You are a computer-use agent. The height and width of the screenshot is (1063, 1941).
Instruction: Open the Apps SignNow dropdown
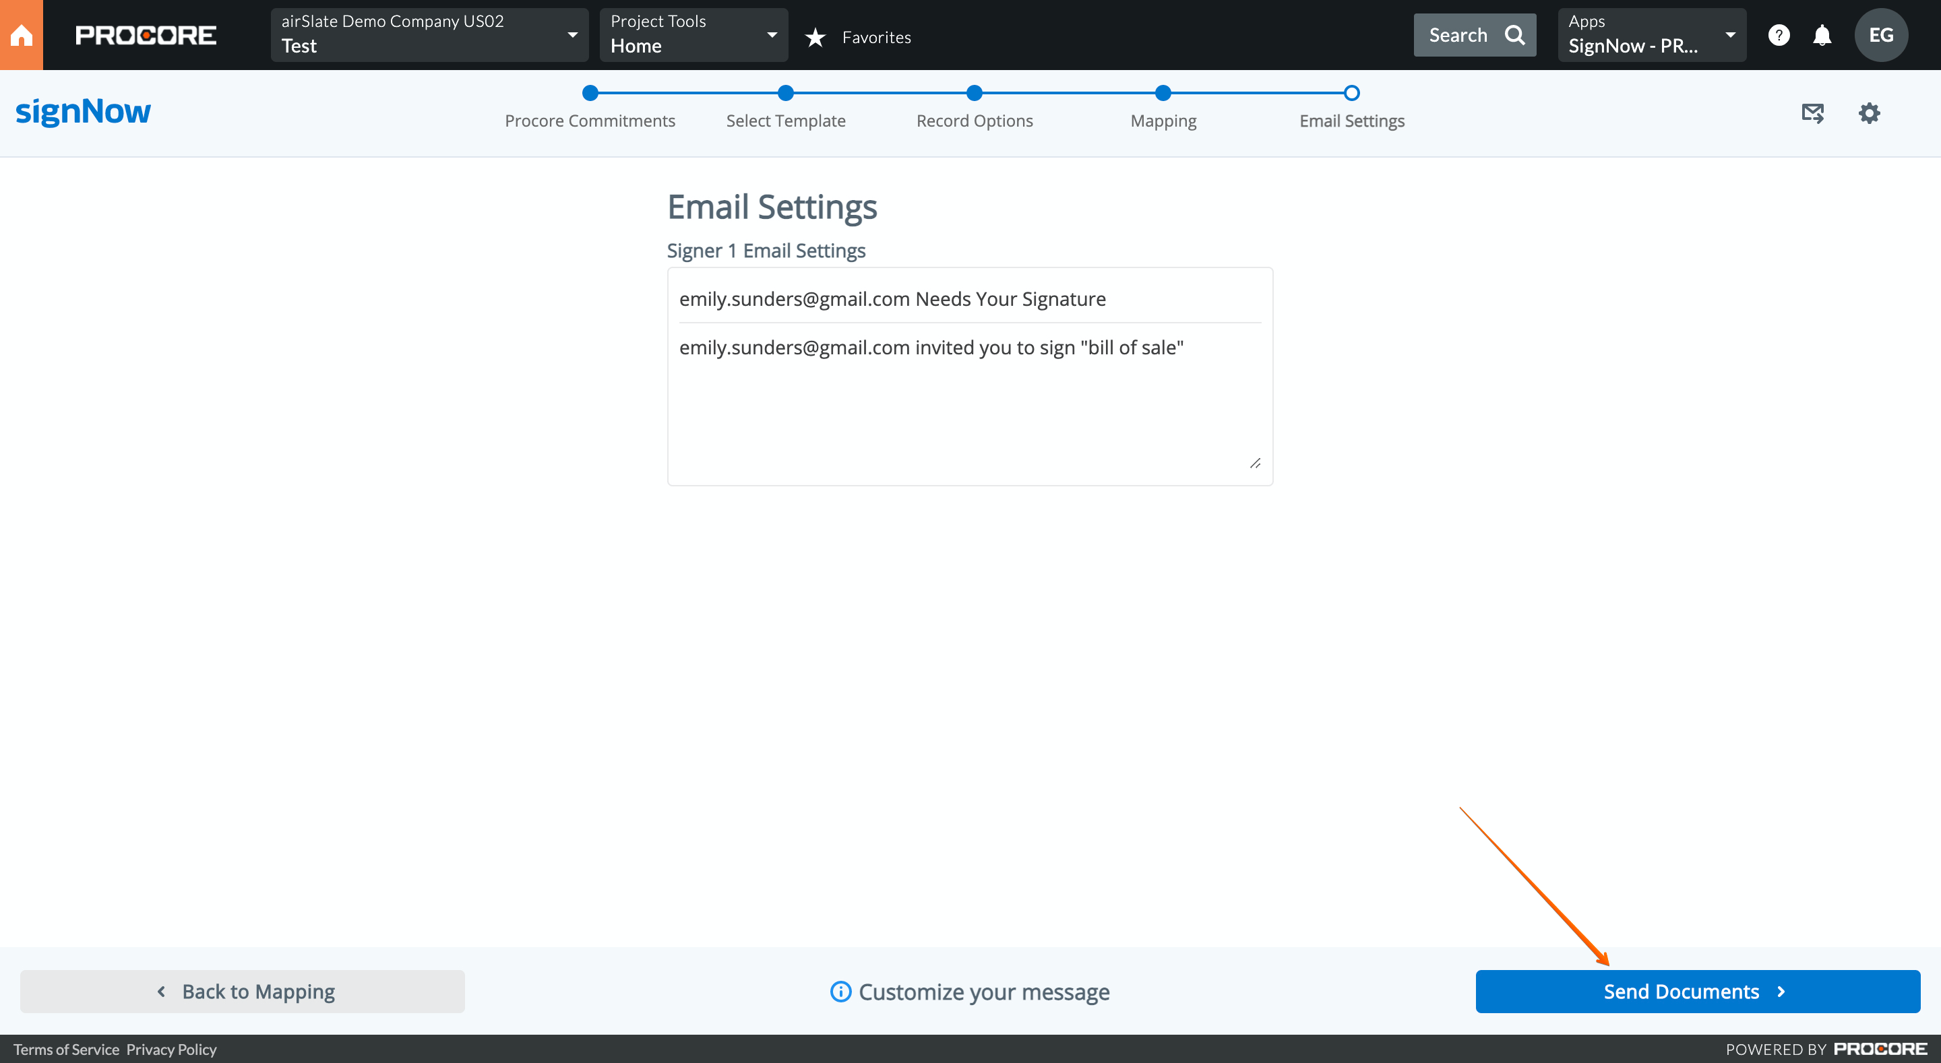[1652, 34]
